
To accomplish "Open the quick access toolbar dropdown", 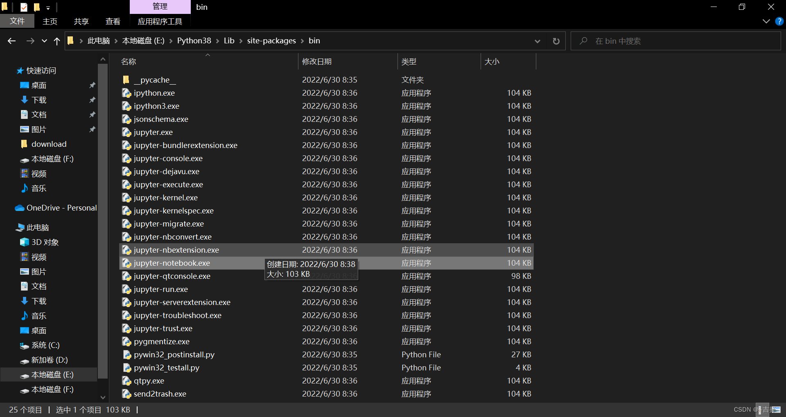I will click(x=48, y=7).
